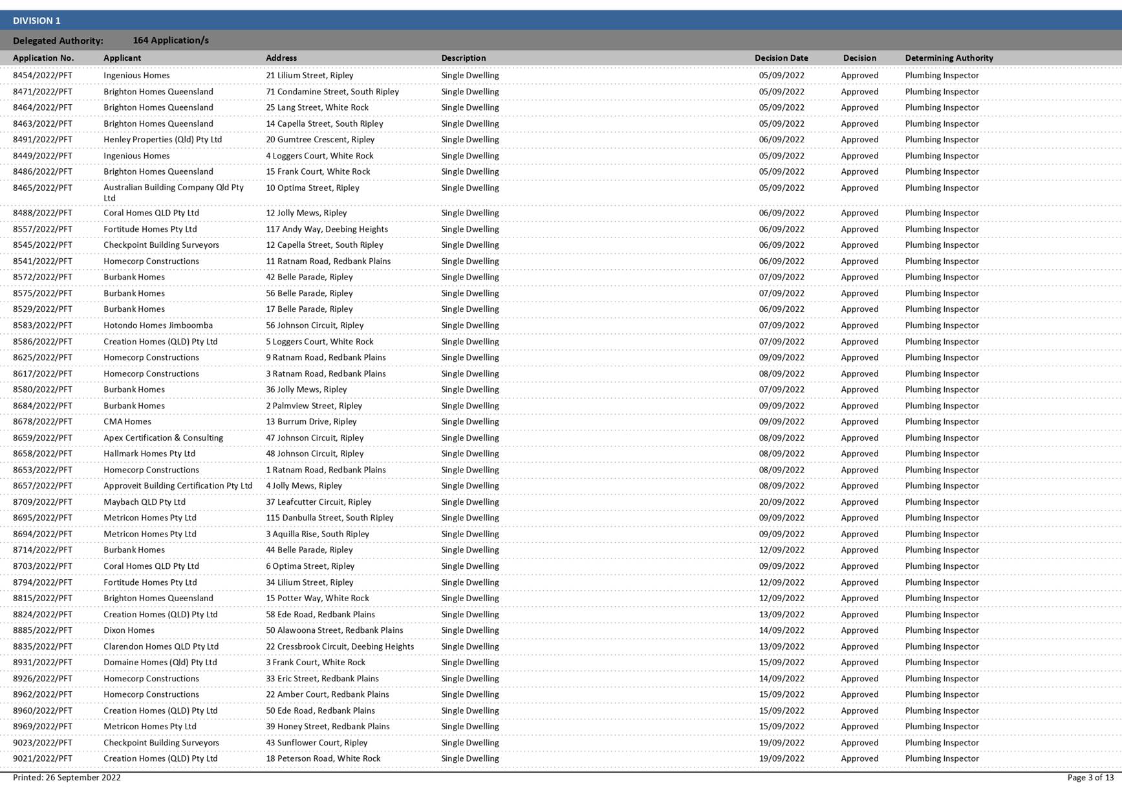The width and height of the screenshot is (1122, 794).
Task: Click Single Dwelling in row 8885/2022/PFT
Action: tap(470, 630)
